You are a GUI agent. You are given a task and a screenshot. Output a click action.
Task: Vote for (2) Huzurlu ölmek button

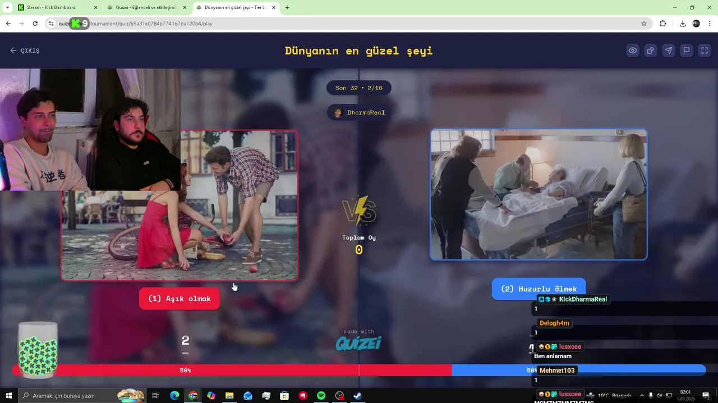[538, 289]
